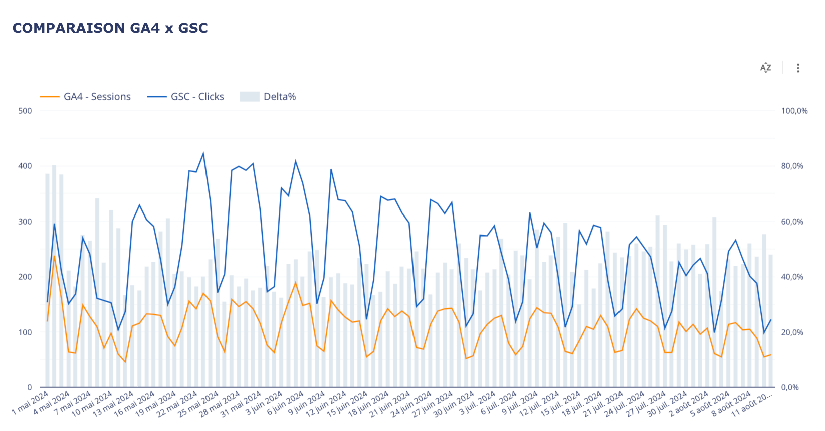Click the 13 mai 2024 date label
Viewport: 825px width, 431px height.
click(x=113, y=404)
